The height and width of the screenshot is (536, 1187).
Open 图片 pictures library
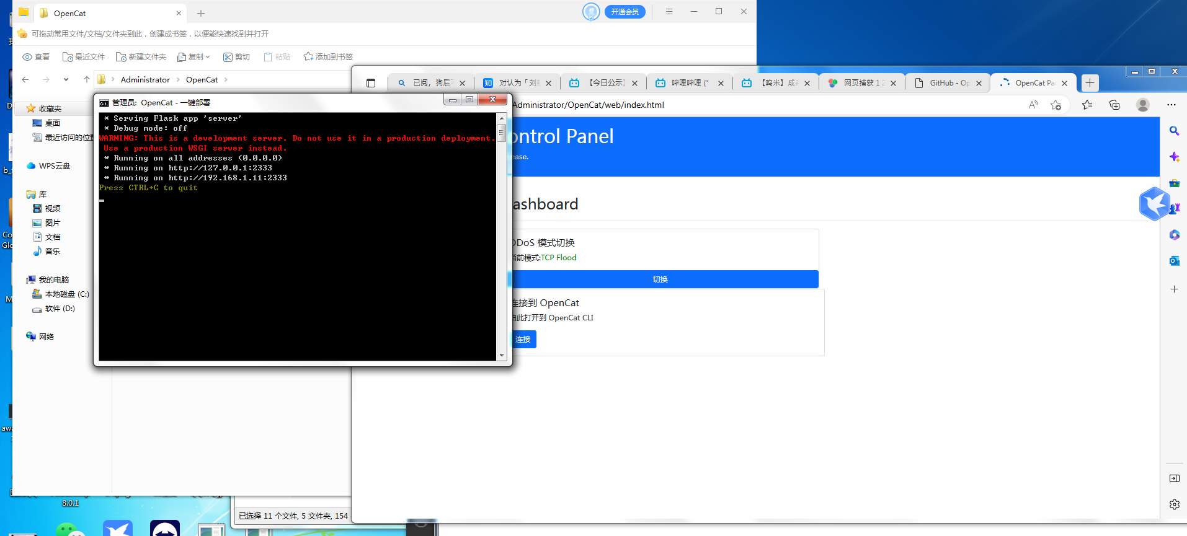52,222
